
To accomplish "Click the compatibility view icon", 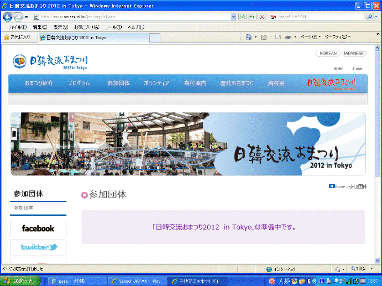I will point(243,17).
